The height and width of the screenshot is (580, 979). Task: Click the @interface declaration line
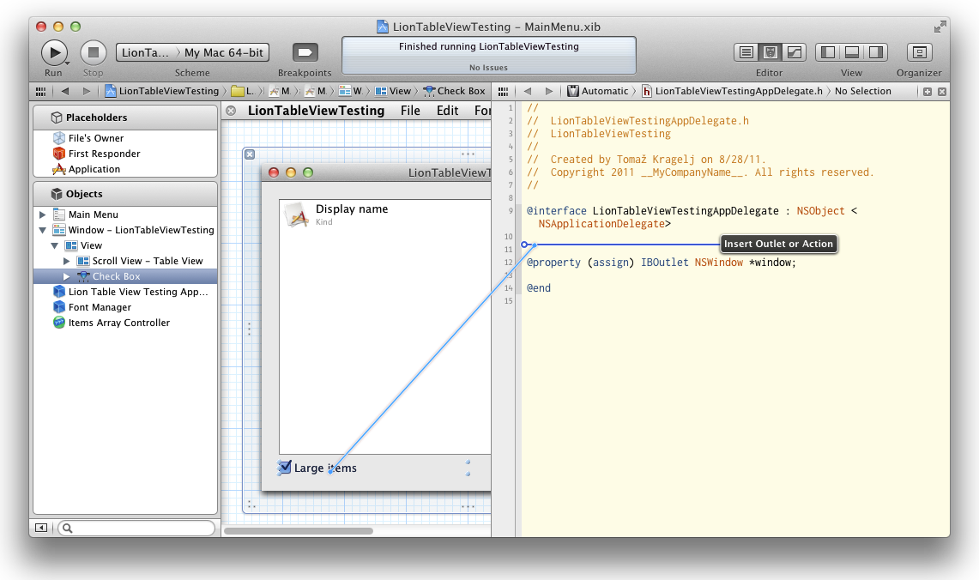[692, 217]
